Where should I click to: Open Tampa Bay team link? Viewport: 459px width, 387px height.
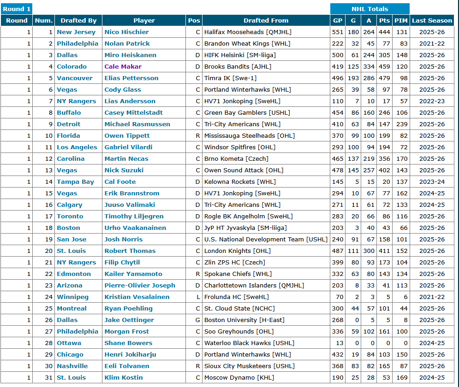[75, 182]
